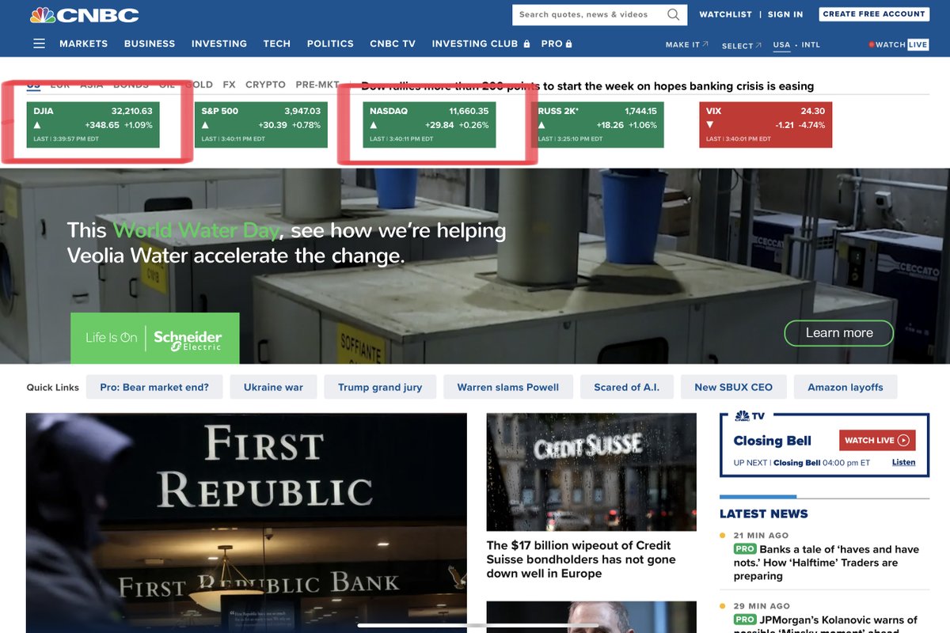Click the PRO lock icon
Screen dimensions: 950x633
point(568,44)
